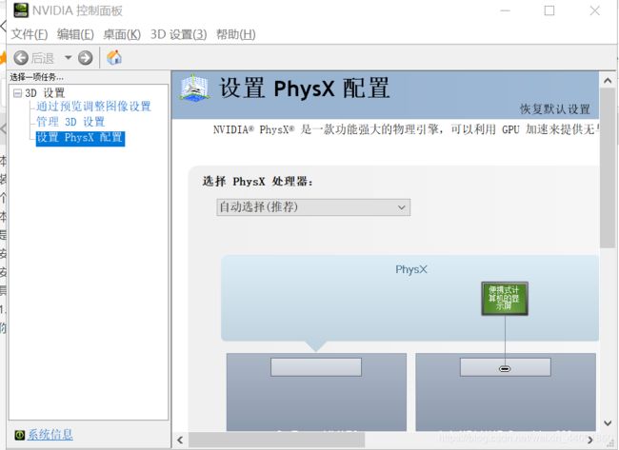Click the vertical scrollbar down arrow
This screenshot has height=450, width=619.
[608, 422]
